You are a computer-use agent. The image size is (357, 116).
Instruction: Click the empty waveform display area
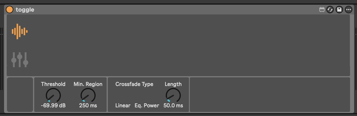tap(188, 40)
